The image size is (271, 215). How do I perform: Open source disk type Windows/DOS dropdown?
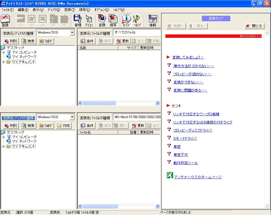tap(72, 32)
